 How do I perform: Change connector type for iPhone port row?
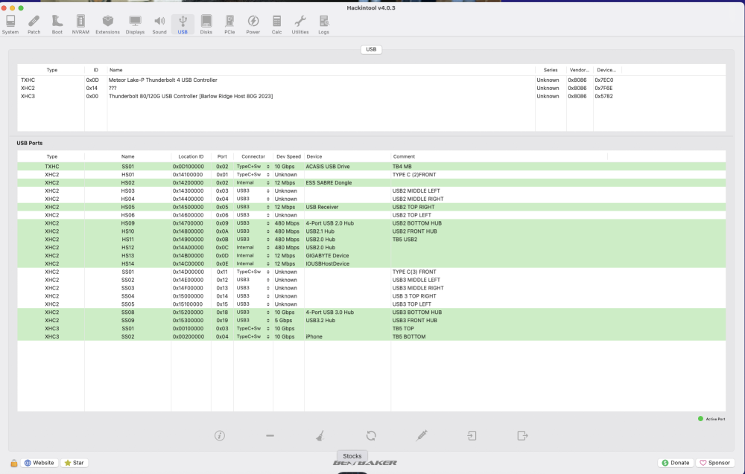(253, 336)
